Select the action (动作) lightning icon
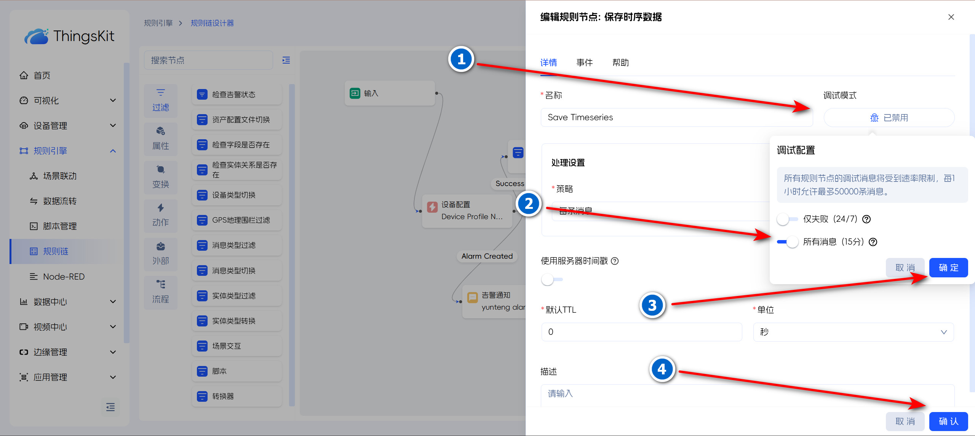The image size is (975, 436). point(160,208)
